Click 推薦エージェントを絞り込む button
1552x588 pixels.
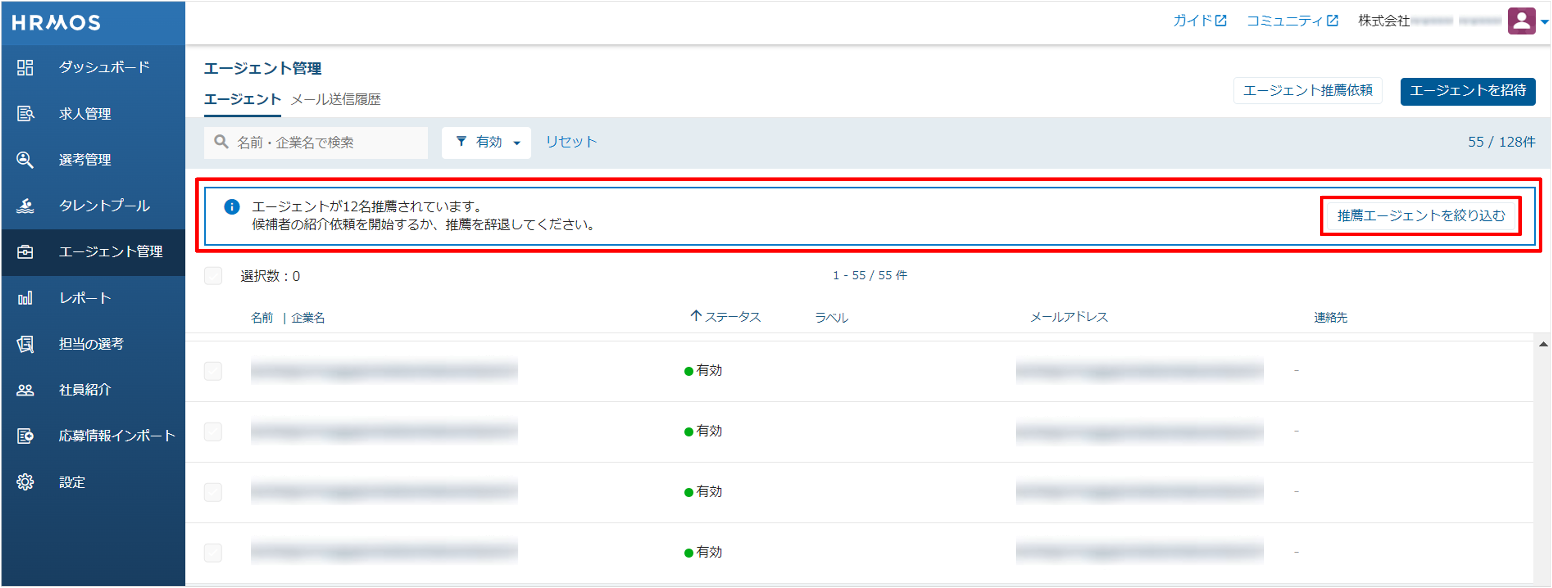tap(1421, 216)
